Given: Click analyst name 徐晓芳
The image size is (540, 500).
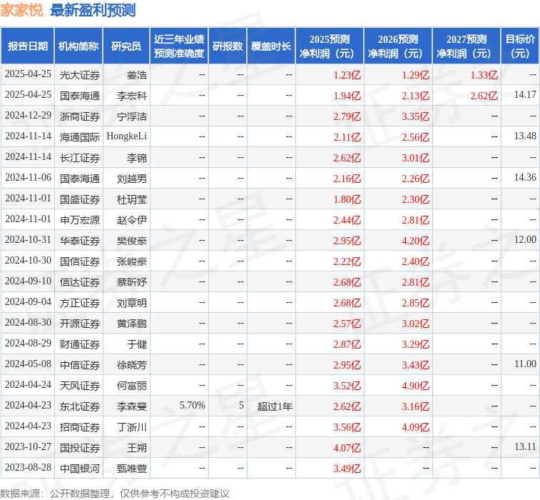Looking at the screenshot, I should point(131,365).
